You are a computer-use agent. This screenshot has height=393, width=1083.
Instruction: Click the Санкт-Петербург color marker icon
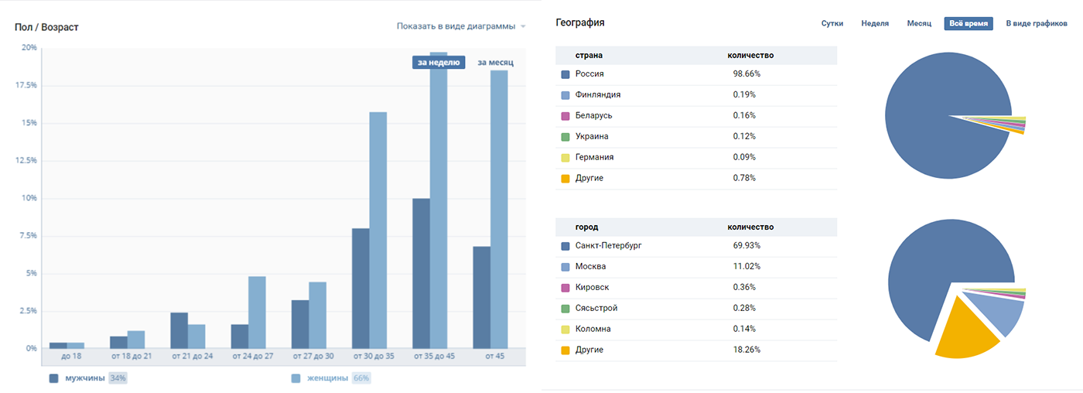[565, 246]
